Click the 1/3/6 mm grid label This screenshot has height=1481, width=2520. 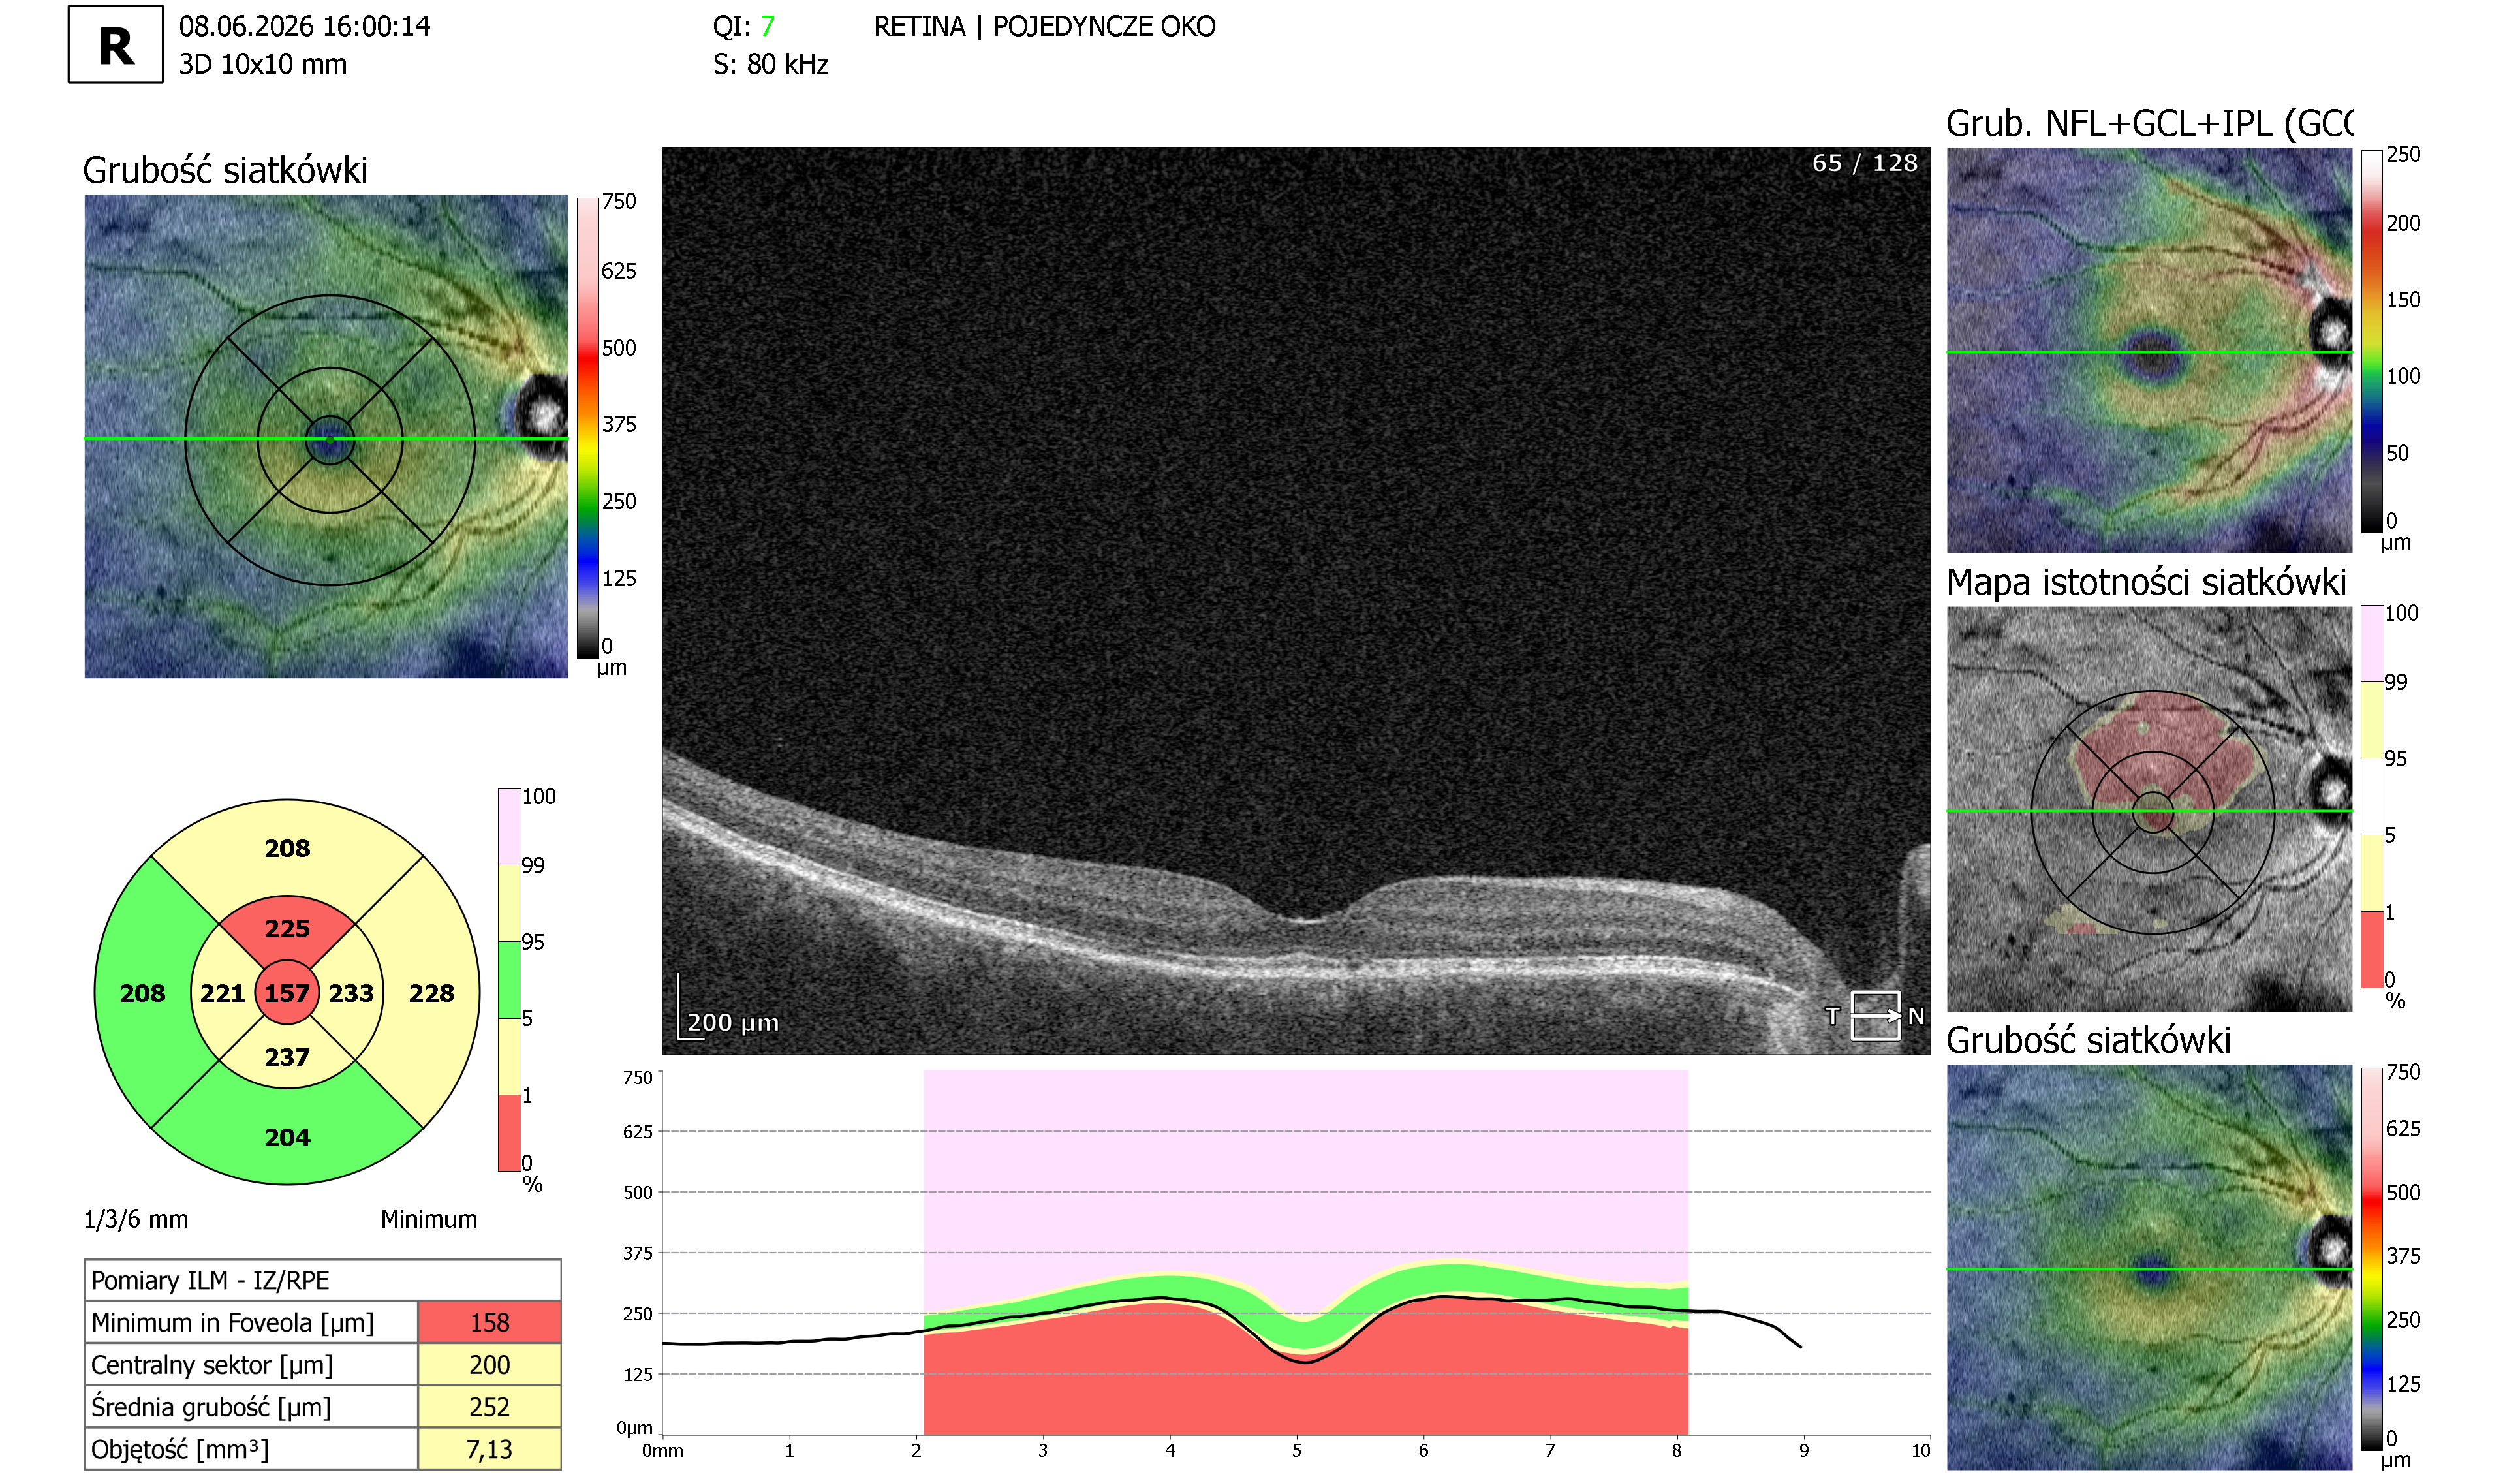coord(136,1219)
